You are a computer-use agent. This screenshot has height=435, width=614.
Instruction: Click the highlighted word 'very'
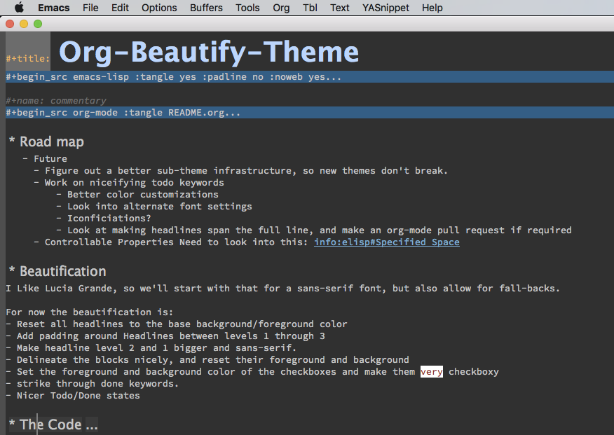pos(432,372)
